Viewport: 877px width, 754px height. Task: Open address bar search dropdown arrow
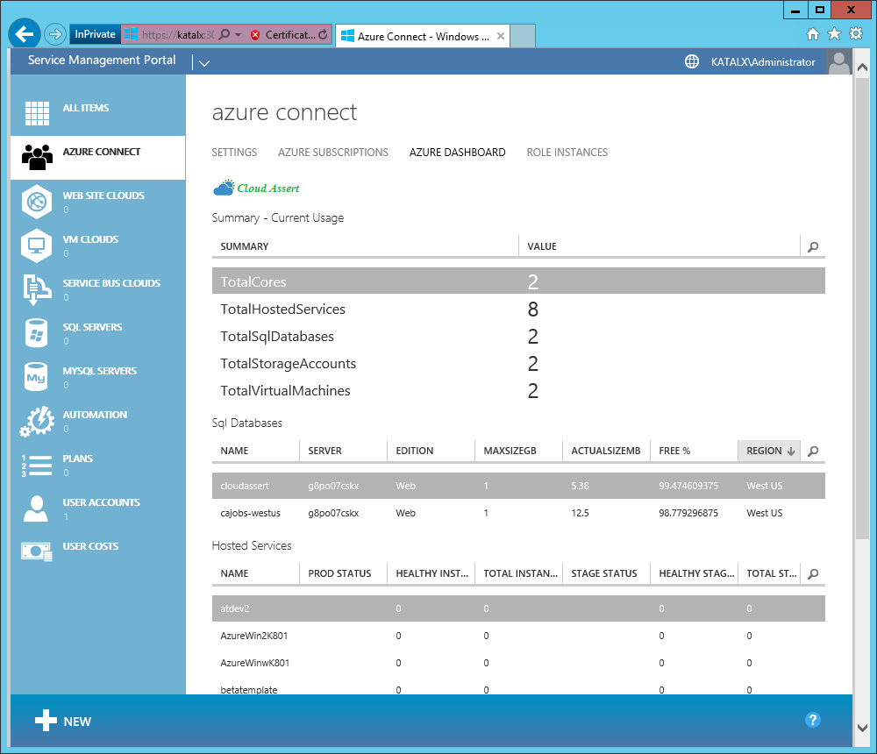tap(238, 35)
